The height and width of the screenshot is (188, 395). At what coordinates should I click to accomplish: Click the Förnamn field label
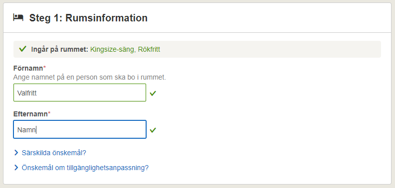(x=28, y=68)
